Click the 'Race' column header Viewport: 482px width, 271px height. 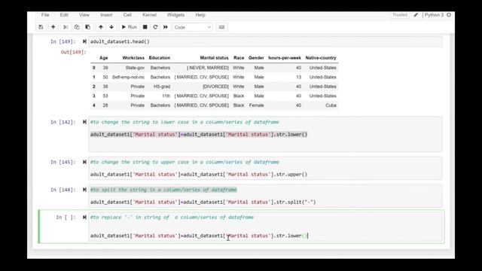(239, 58)
